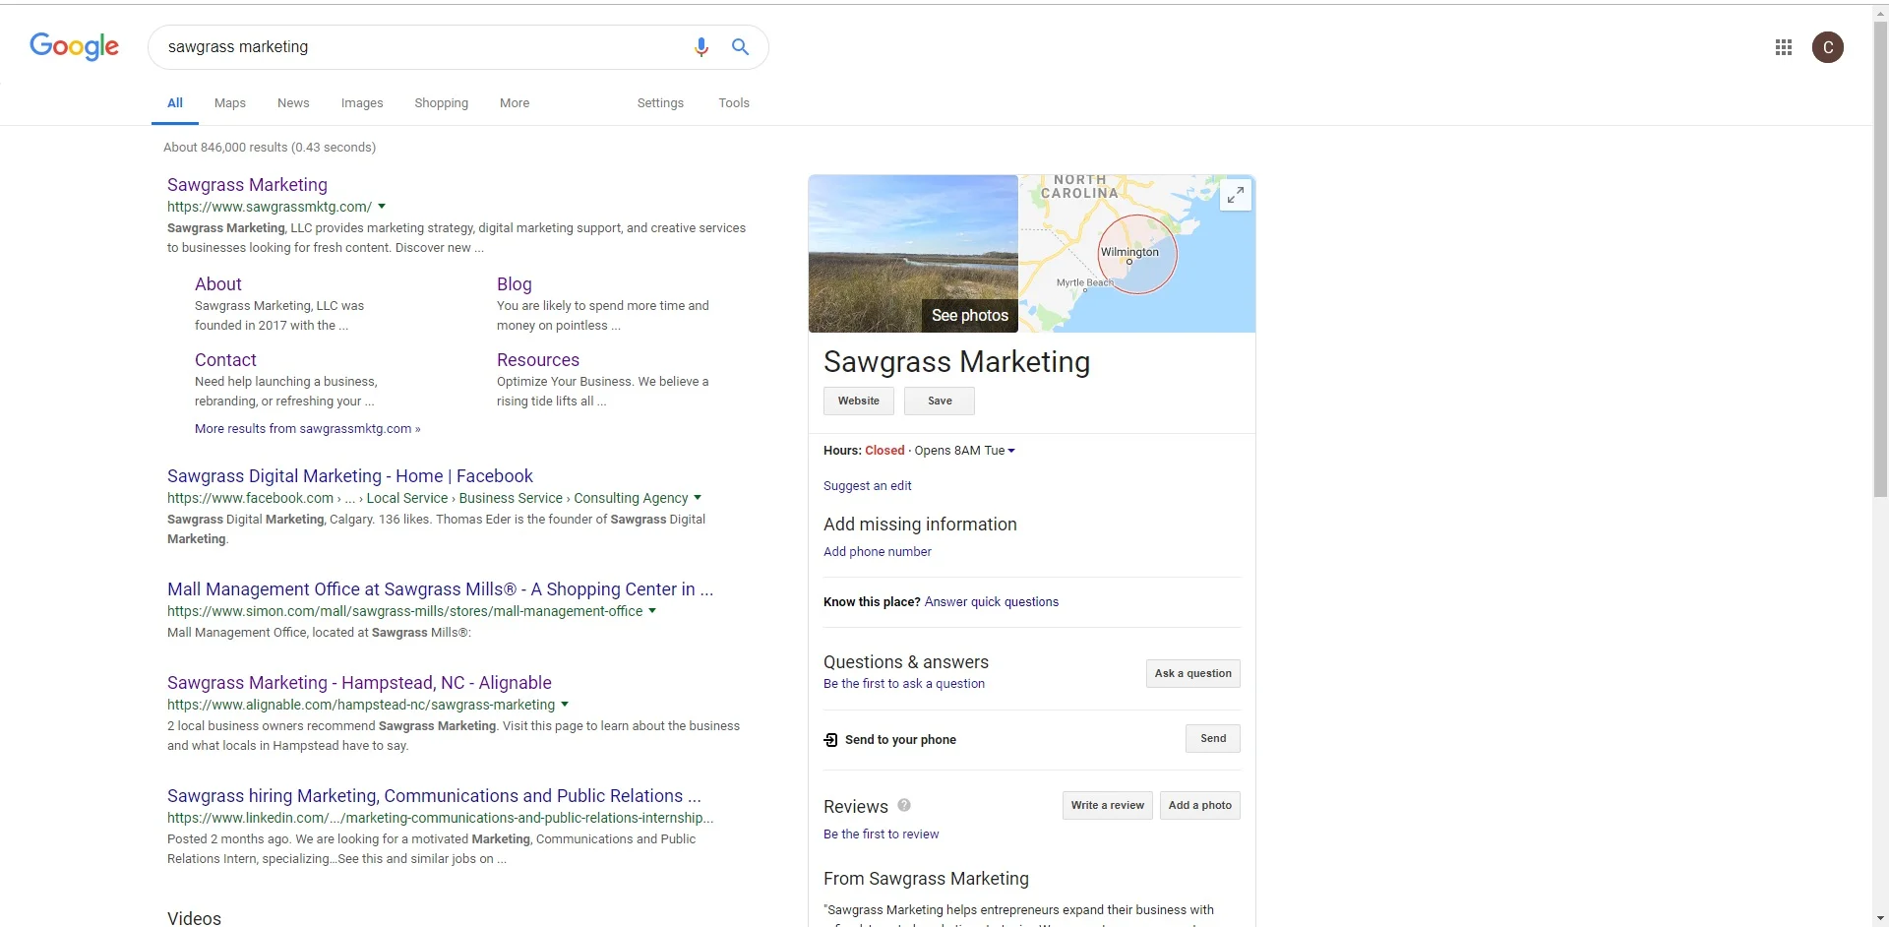1889x927 pixels.
Task: Click the Website button in knowledge panel
Action: 859,402
